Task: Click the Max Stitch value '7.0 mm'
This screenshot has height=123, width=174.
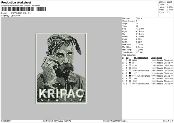Action: [x=139, y=44]
